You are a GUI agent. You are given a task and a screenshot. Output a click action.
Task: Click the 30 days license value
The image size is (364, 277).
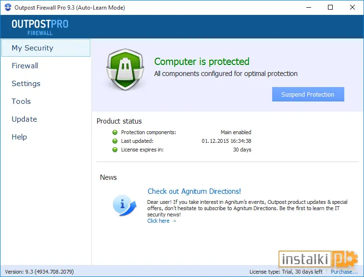(x=242, y=150)
